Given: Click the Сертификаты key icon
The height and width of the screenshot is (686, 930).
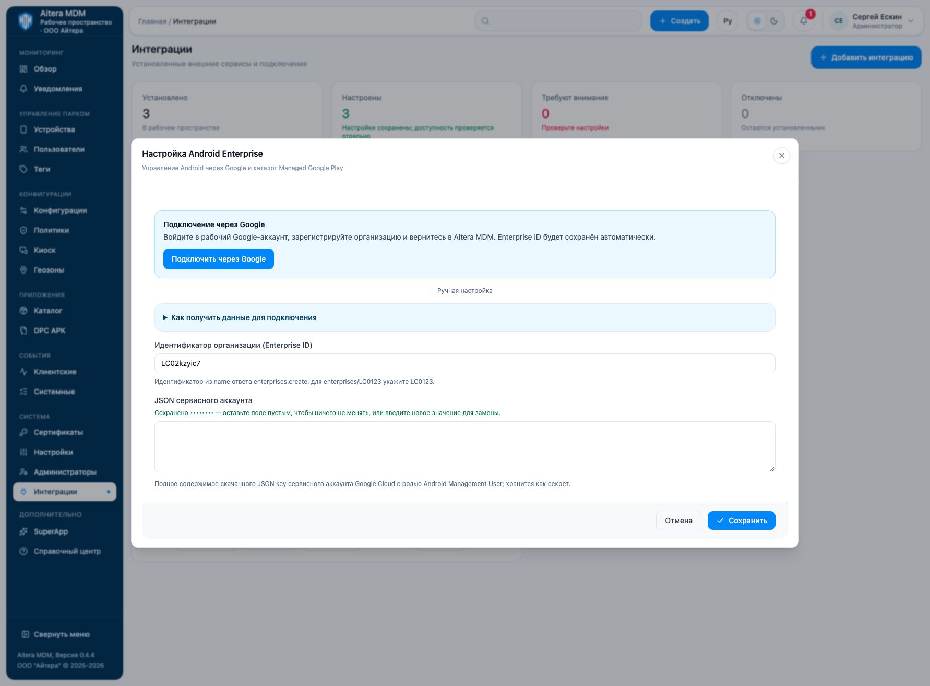Looking at the screenshot, I should coord(23,432).
